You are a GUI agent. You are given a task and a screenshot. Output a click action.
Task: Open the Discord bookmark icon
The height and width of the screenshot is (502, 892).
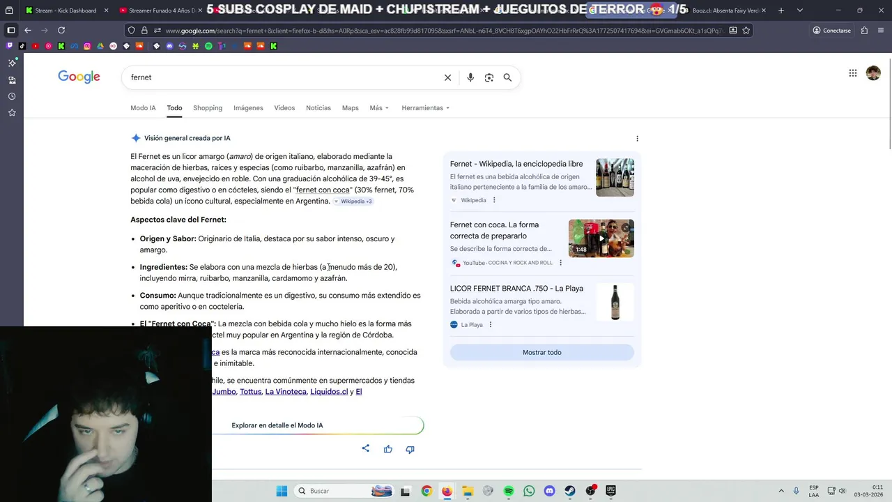[169, 46]
